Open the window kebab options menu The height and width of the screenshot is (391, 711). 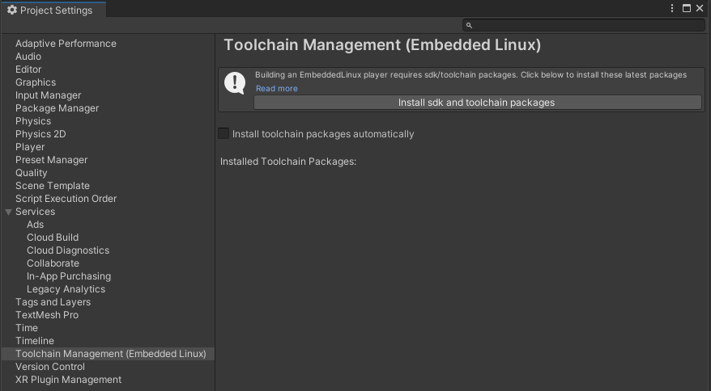(672, 8)
